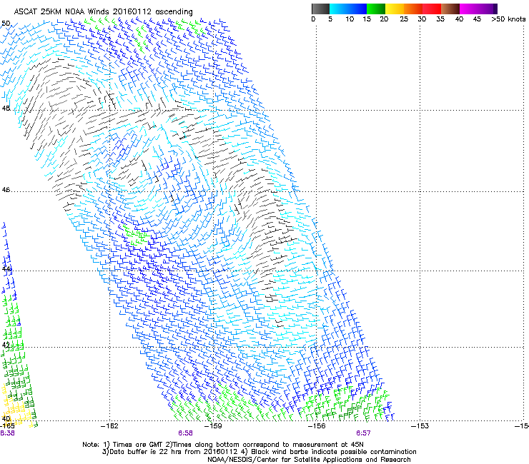Viewport: 529px width, 464px height.
Task: Click the purple '6:57' swath time label
Action: click(363, 433)
